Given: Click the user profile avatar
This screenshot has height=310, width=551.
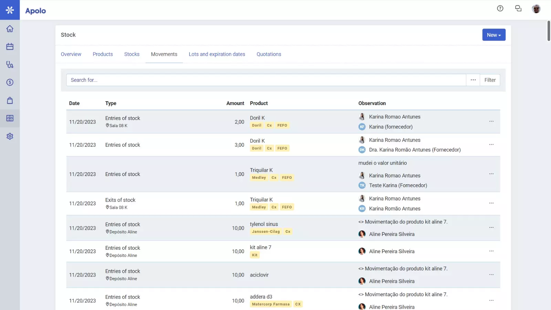Looking at the screenshot, I should pyautogui.click(x=536, y=9).
